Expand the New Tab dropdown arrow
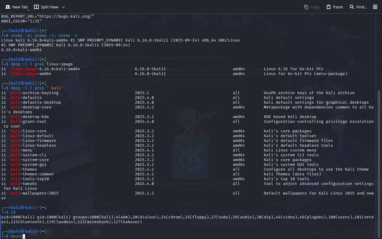The width and height of the screenshot is (382, 239). pos(28,10)
